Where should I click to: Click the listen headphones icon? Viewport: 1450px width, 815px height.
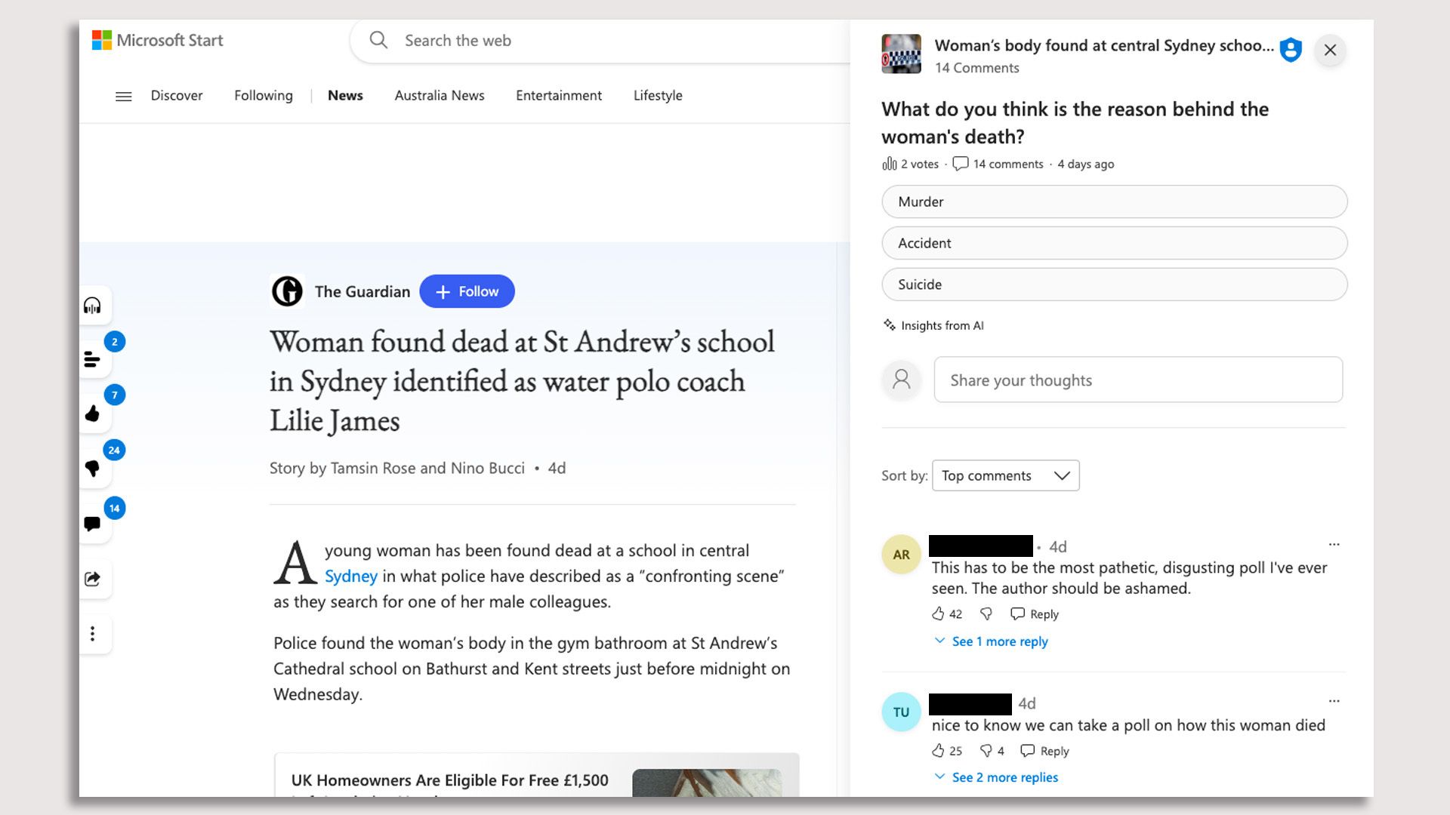92,306
